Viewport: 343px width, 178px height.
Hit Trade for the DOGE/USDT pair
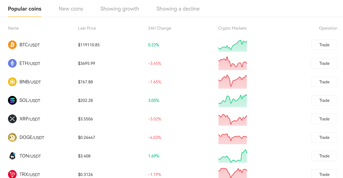click(x=324, y=137)
